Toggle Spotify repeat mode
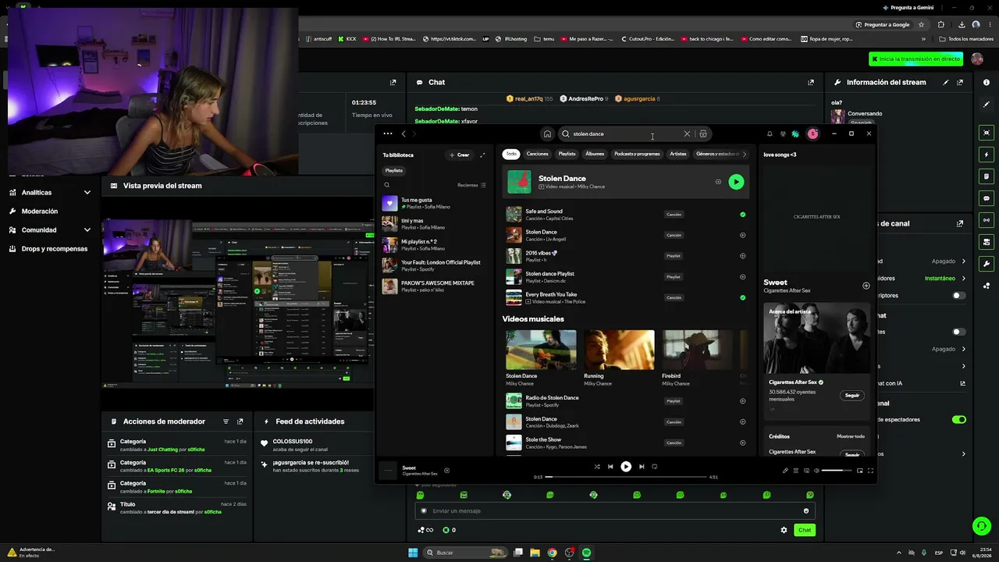The image size is (999, 562). click(x=655, y=467)
